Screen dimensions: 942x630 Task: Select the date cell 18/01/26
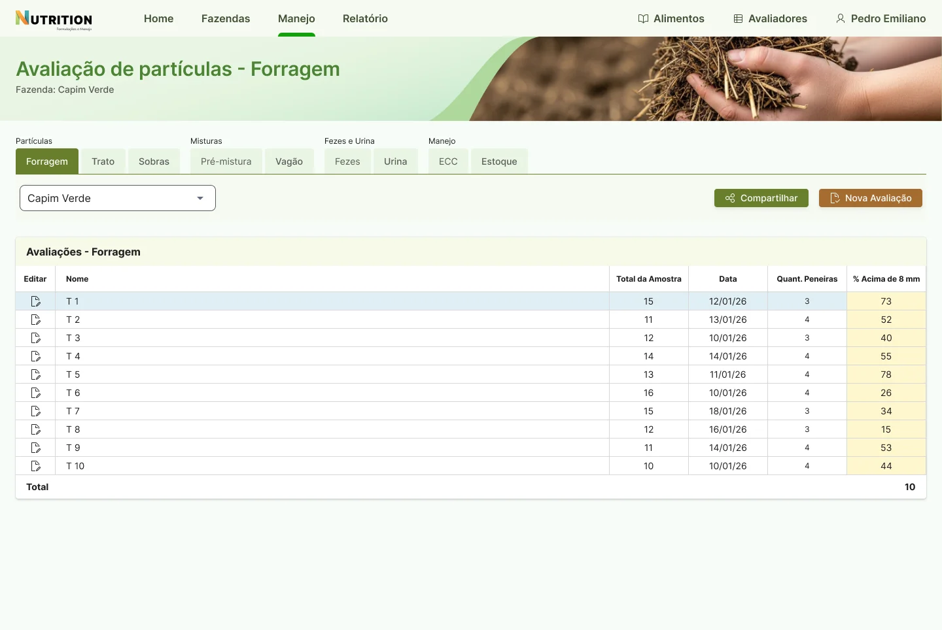(x=728, y=411)
